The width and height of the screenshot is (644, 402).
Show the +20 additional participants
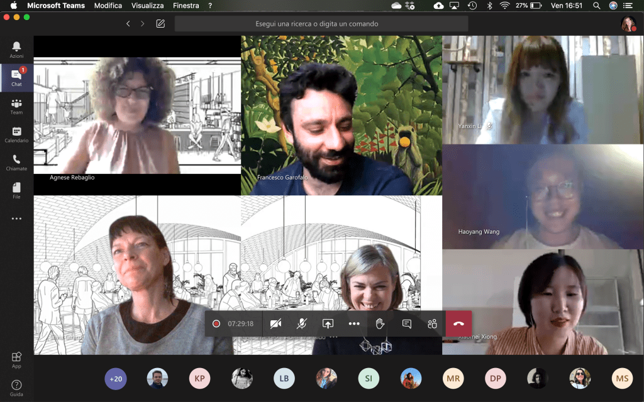pyautogui.click(x=116, y=379)
